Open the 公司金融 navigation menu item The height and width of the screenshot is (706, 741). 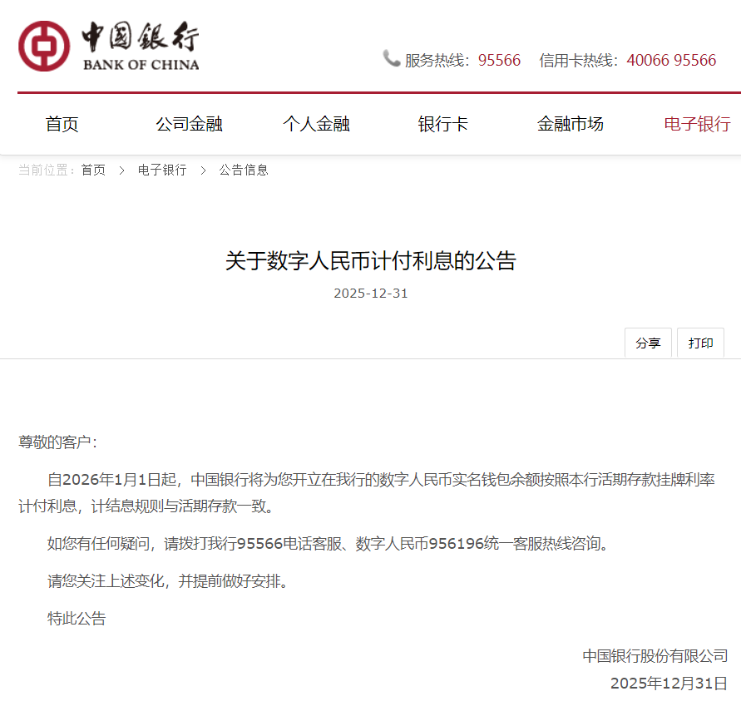[x=189, y=124]
